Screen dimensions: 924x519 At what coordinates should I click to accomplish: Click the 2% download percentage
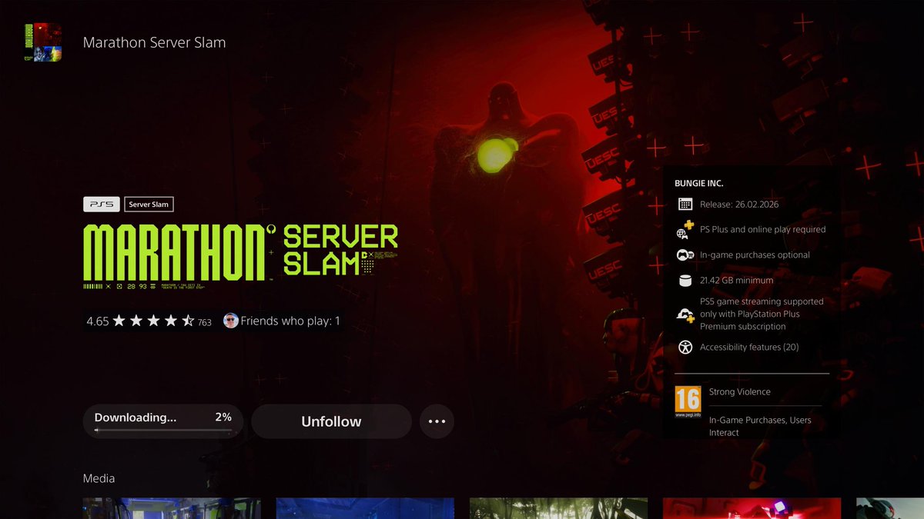point(223,418)
